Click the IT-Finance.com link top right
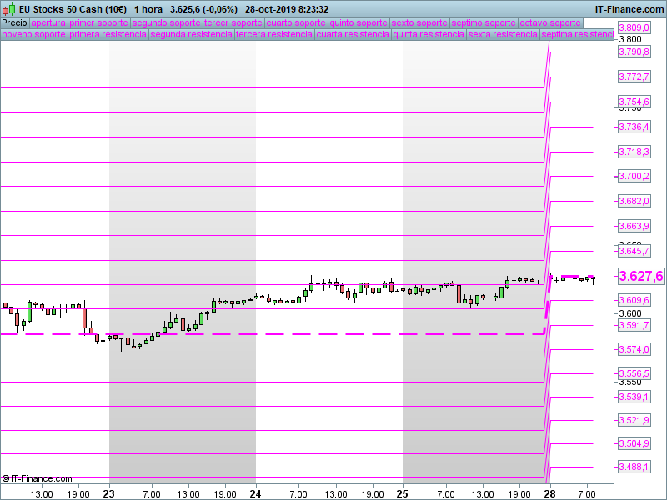 point(629,9)
